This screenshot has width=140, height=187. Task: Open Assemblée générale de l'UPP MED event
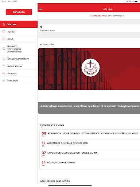[90, 145]
